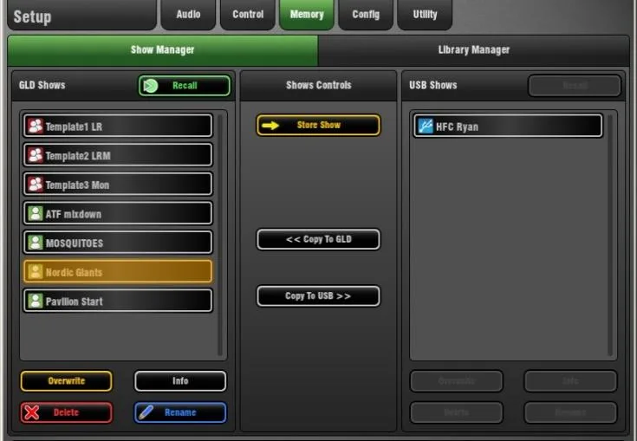Click the ATF mixdown user icon
The image size is (637, 441).
(x=36, y=214)
